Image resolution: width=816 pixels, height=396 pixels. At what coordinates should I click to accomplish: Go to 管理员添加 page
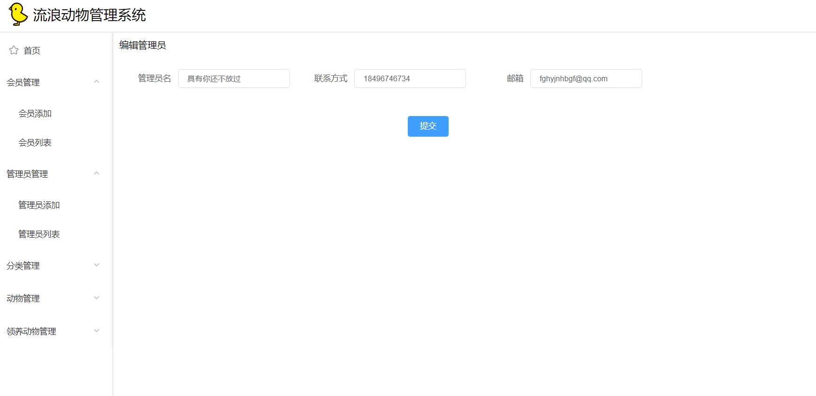(x=39, y=205)
